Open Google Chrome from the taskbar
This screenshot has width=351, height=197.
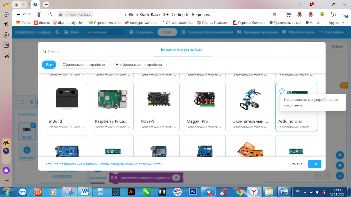239,192
